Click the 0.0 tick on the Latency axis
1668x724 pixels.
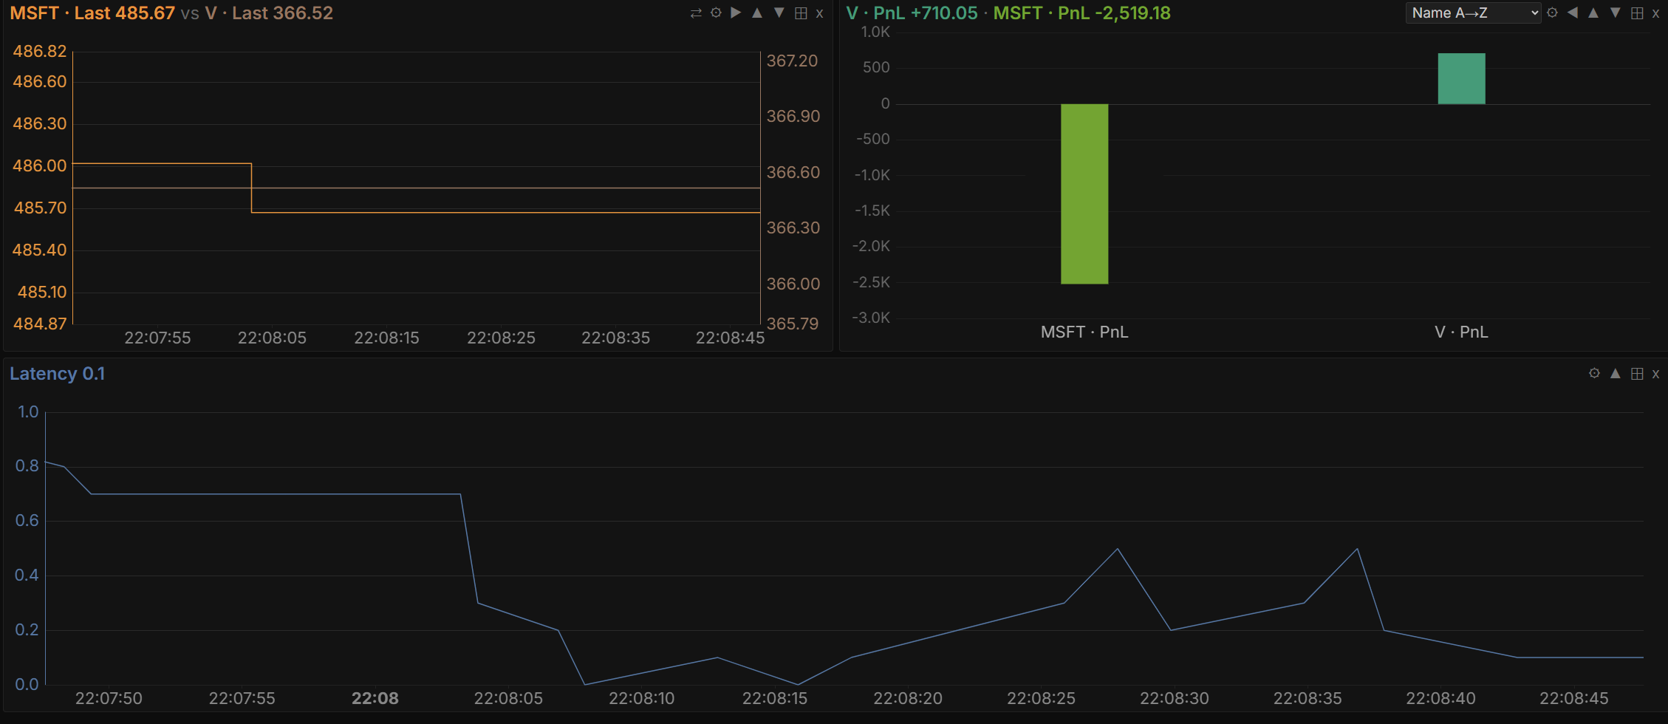(27, 684)
